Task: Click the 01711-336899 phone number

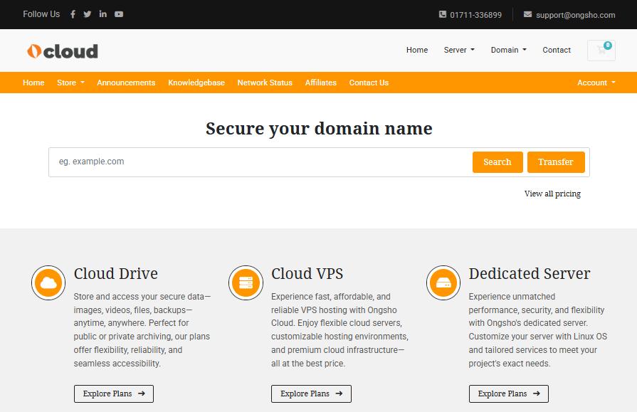Action: (475, 15)
